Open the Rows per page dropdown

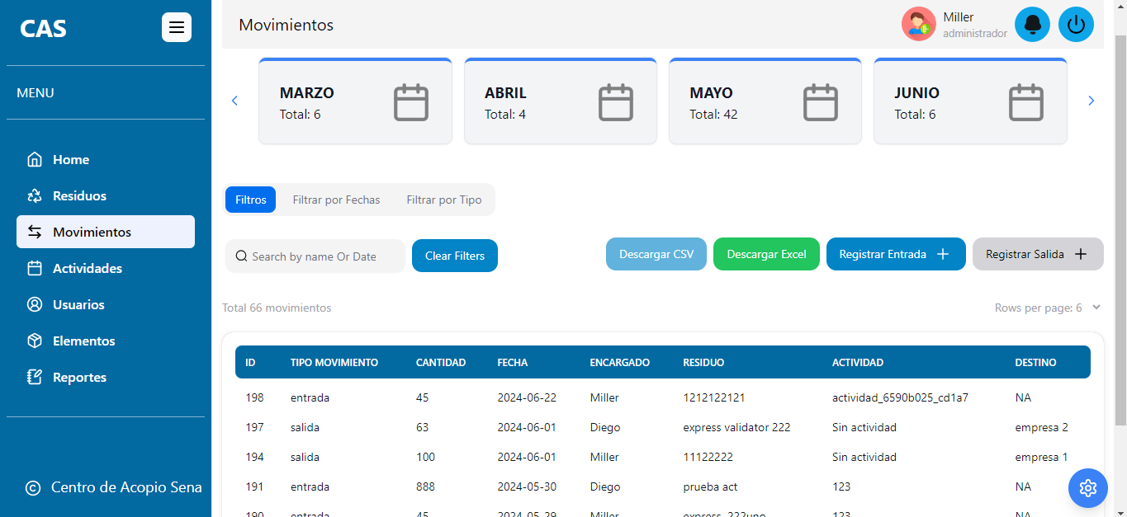click(1048, 307)
